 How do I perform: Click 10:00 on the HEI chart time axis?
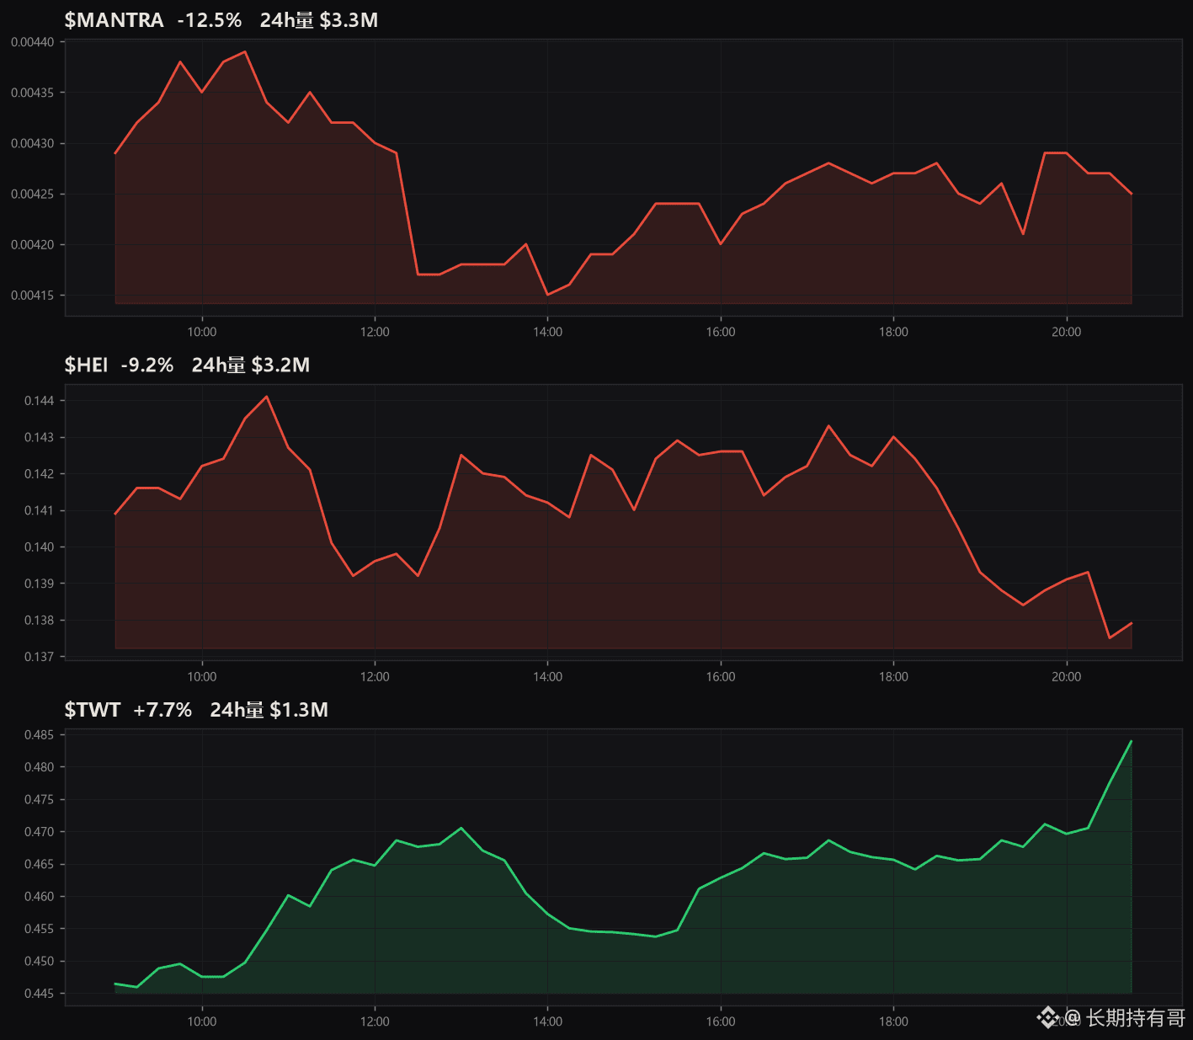pyautogui.click(x=202, y=677)
